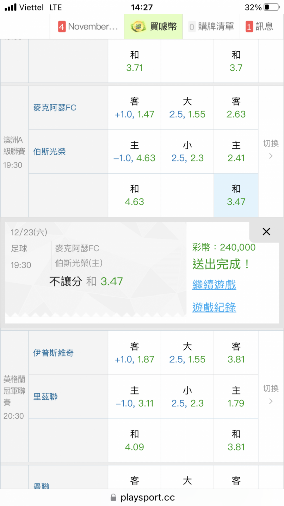Pick 主 1.79 moneyline for 里茲聯
The height and width of the screenshot is (506, 284).
tap(236, 397)
